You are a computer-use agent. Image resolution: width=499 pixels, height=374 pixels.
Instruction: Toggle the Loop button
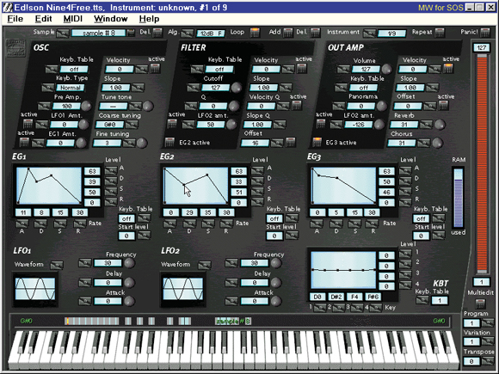pyautogui.click(x=255, y=32)
